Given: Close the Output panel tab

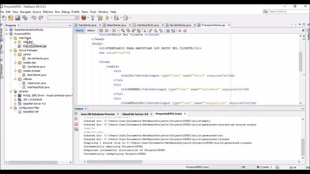Looking at the screenshot, I should (86, 109).
